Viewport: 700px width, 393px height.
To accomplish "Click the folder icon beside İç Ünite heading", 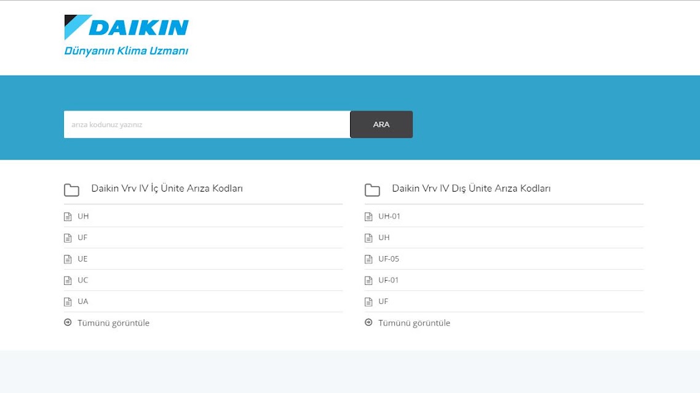I will point(71,190).
